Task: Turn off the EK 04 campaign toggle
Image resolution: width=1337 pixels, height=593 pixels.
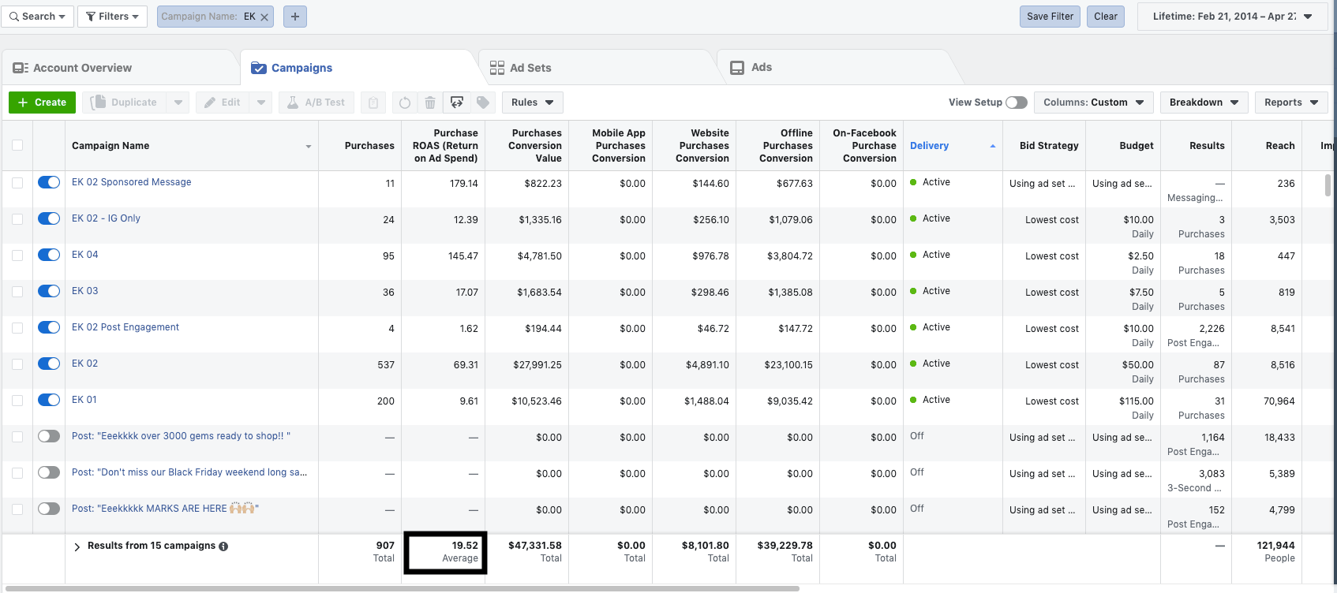Action: (x=49, y=255)
